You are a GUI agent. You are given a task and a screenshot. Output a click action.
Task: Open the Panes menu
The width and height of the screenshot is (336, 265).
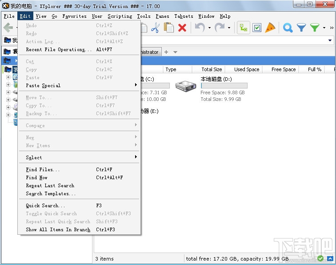click(x=162, y=16)
